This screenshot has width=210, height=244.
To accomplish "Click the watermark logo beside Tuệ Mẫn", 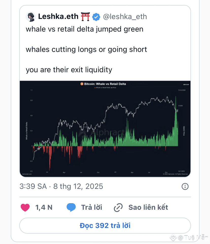I will (173, 238).
